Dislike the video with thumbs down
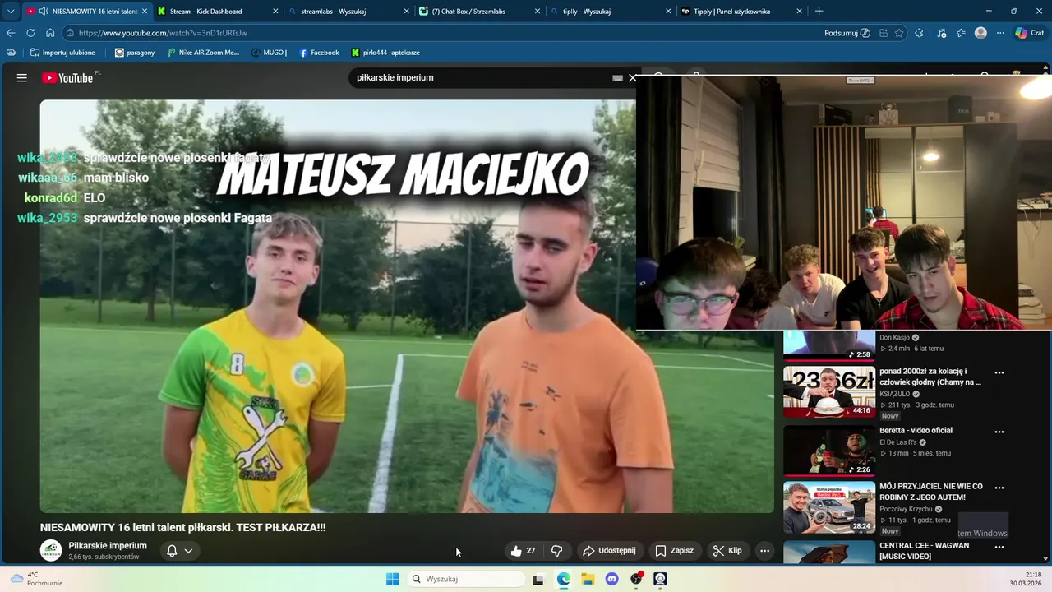1052x592 pixels. pyautogui.click(x=556, y=551)
